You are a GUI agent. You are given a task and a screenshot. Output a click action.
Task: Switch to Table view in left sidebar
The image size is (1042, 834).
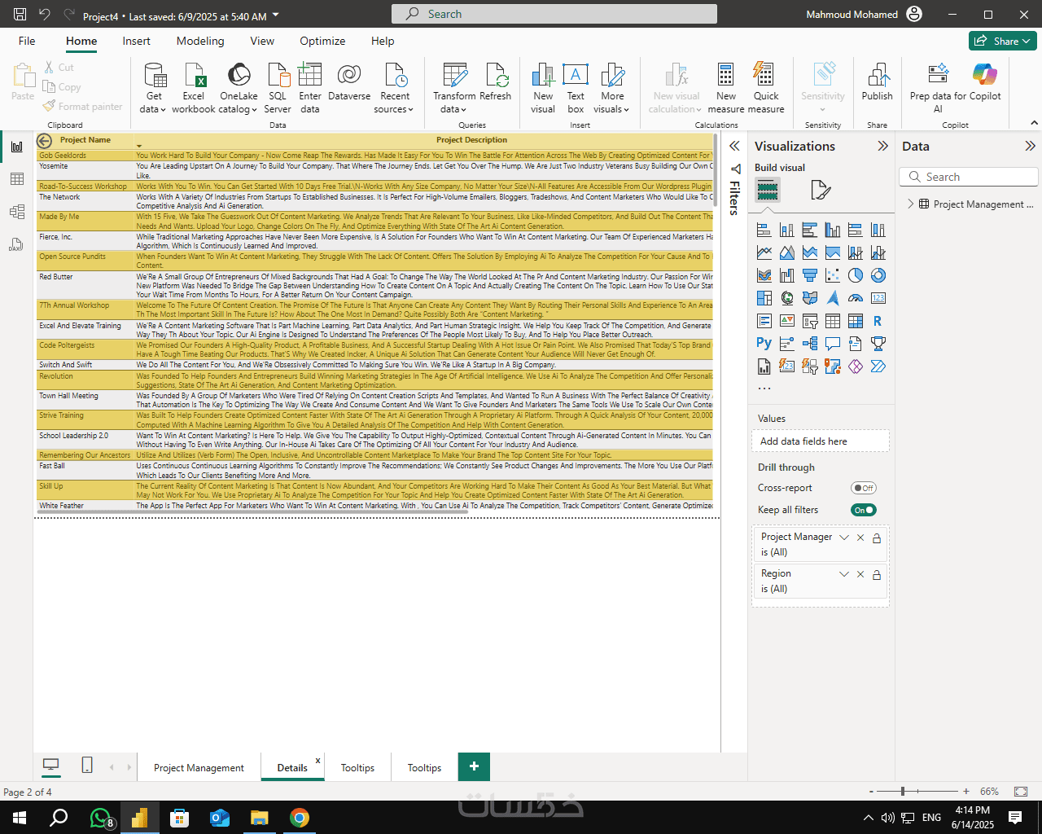tap(17, 179)
